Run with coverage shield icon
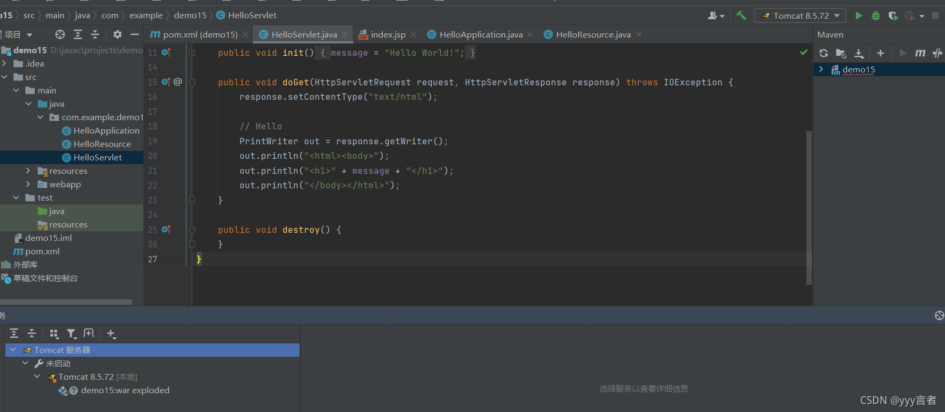The height and width of the screenshot is (412, 945). coord(893,16)
